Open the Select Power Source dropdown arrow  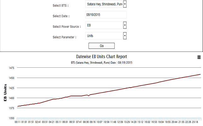coord(125,25)
